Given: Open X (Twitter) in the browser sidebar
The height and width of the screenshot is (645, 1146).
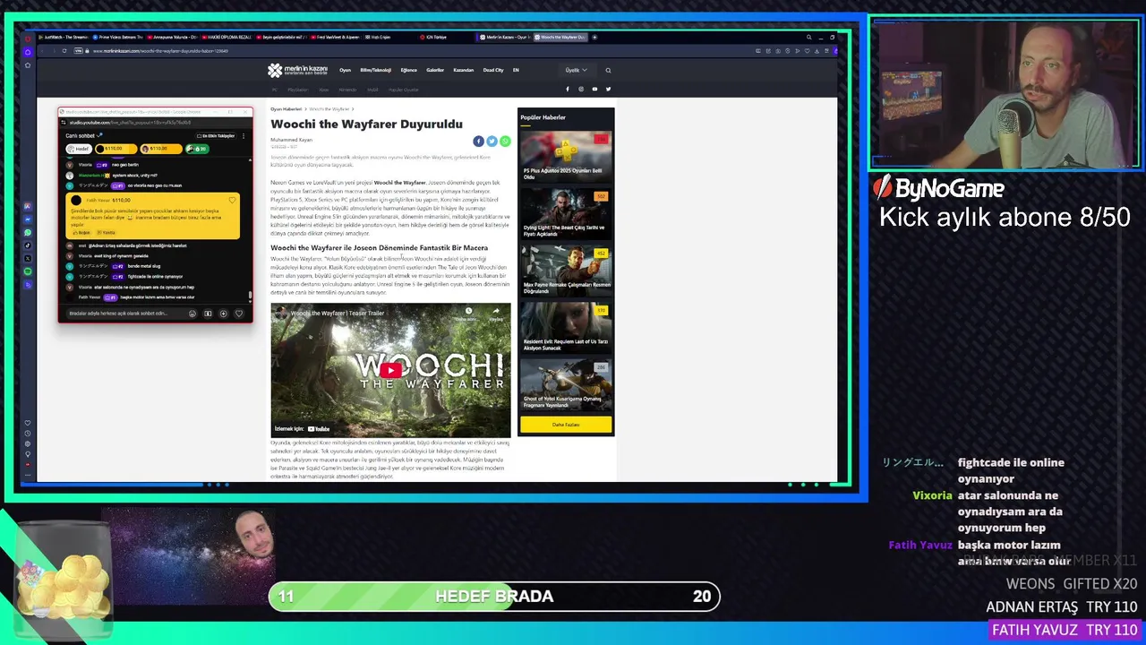Looking at the screenshot, I should pyautogui.click(x=28, y=258).
